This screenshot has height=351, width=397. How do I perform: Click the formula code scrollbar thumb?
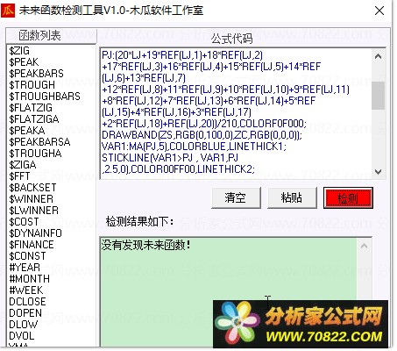click(379, 96)
